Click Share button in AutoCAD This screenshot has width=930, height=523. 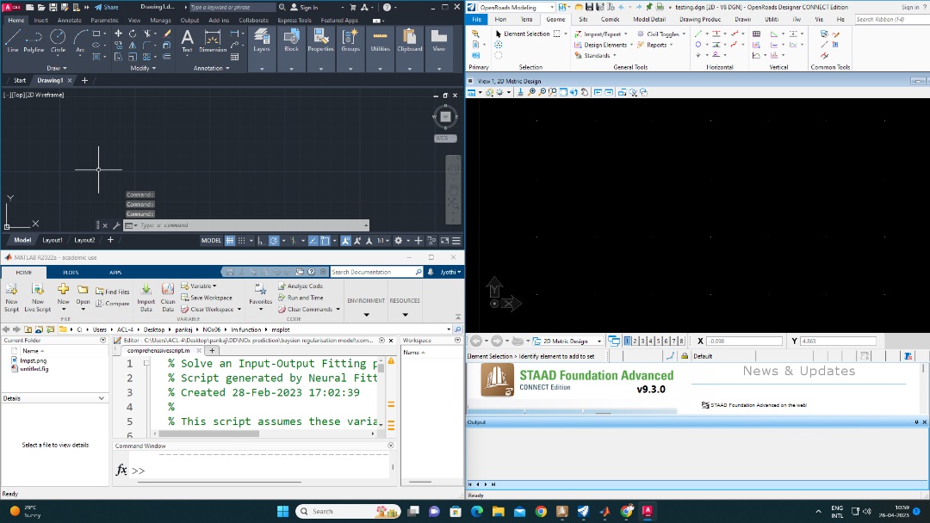point(107,7)
